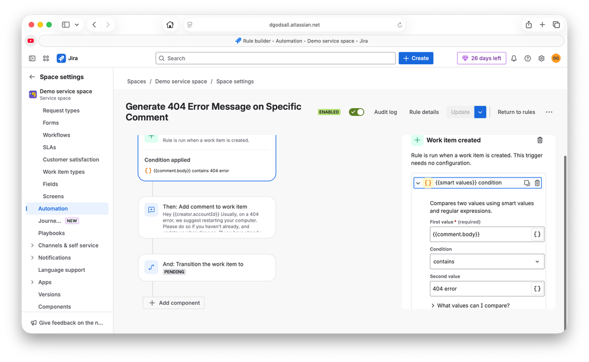Click the reload page icon
589x362 pixels.
pos(400,25)
